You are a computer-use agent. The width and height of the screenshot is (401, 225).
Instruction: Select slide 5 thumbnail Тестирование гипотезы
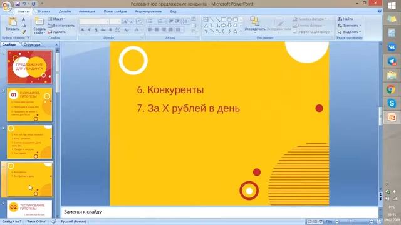(29, 209)
